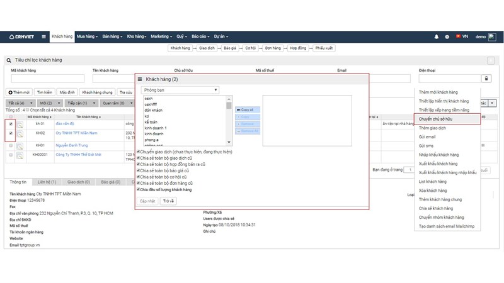Viewport: 504px width, 283px height.
Task: Check the KH00001 row checkbox
Action: (x=11, y=155)
